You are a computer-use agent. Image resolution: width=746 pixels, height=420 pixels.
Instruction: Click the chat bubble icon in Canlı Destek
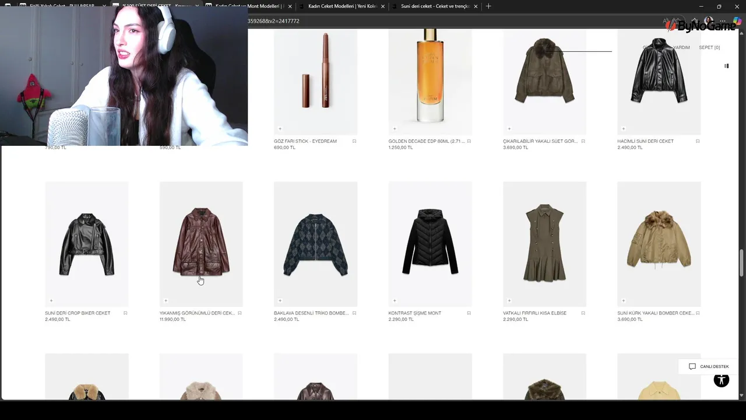tap(692, 366)
